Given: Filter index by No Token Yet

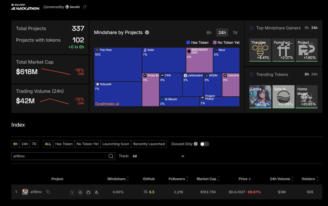Looking at the screenshot, I should tap(87, 144).
